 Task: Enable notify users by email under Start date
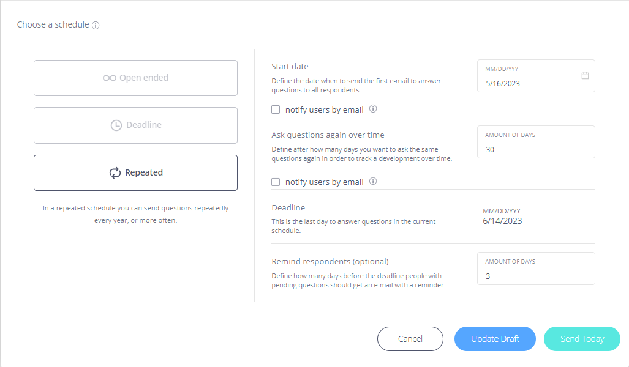(276, 109)
